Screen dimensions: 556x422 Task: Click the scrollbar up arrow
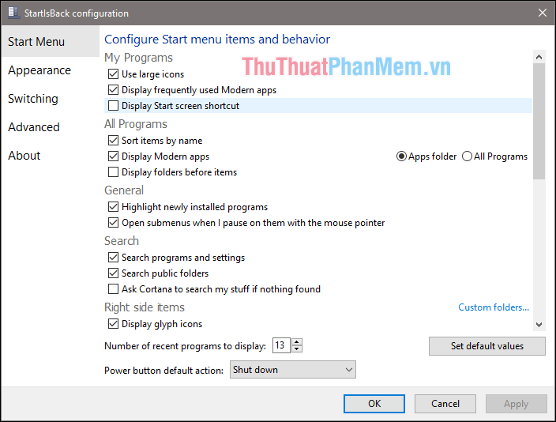pyautogui.click(x=539, y=57)
